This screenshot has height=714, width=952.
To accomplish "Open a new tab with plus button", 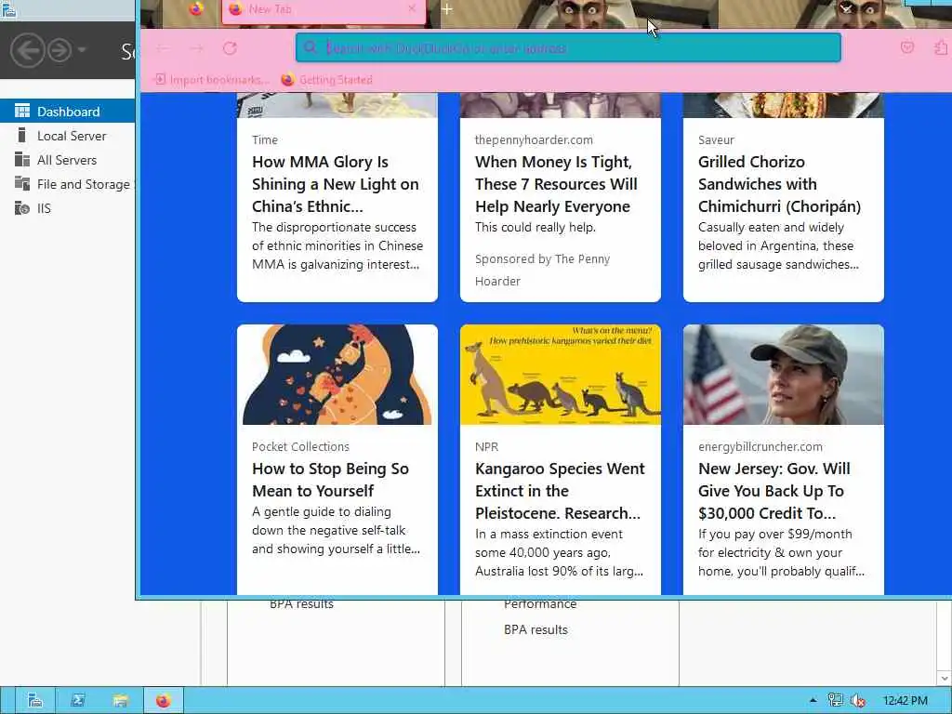I will pyautogui.click(x=447, y=9).
